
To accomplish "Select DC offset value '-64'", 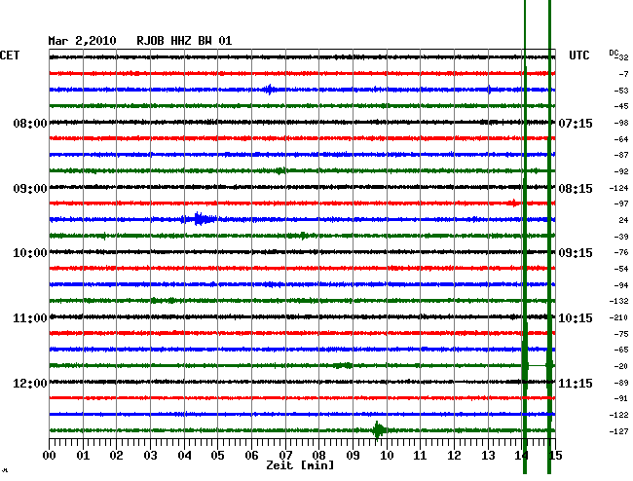I will [621, 139].
